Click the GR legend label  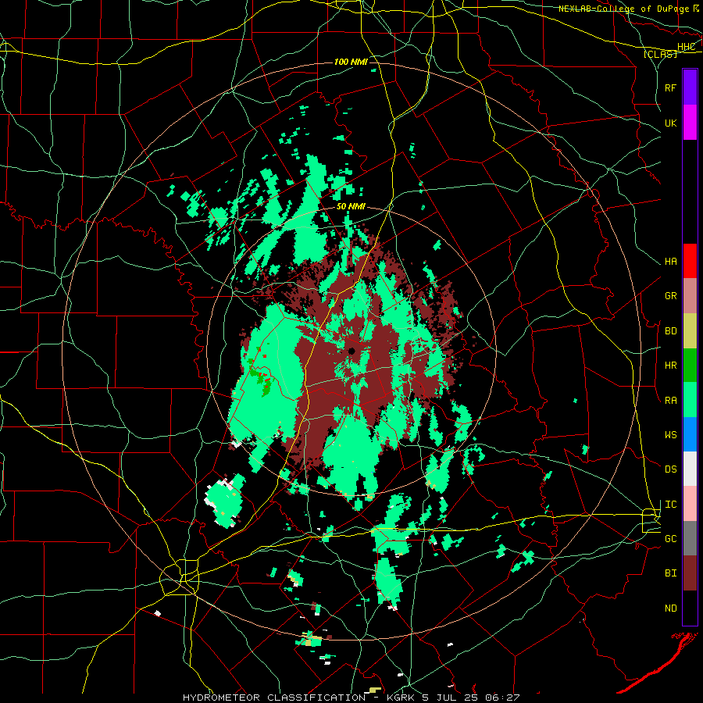670,296
